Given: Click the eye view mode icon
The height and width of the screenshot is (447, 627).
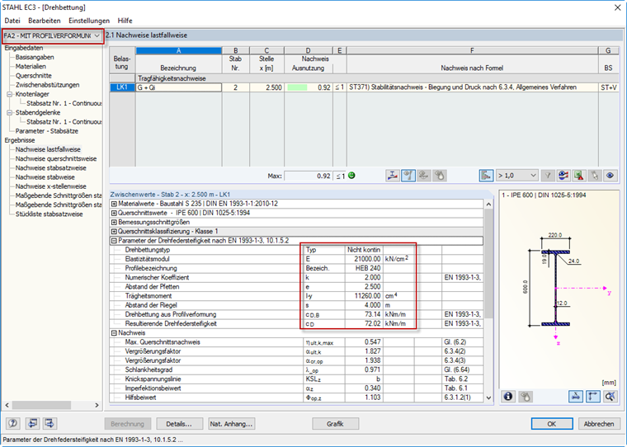Looking at the screenshot, I should point(610,176).
